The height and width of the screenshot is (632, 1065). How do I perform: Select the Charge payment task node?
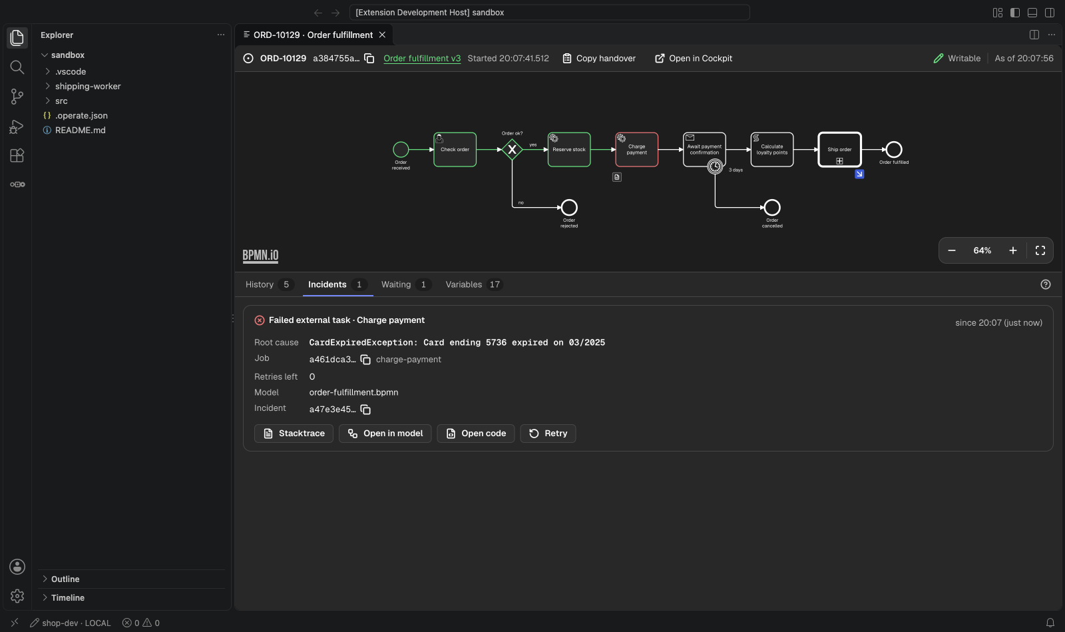(637, 150)
